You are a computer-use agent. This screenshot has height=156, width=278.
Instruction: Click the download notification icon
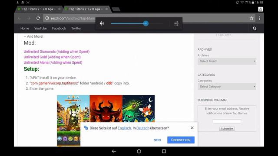tap(18, 2)
